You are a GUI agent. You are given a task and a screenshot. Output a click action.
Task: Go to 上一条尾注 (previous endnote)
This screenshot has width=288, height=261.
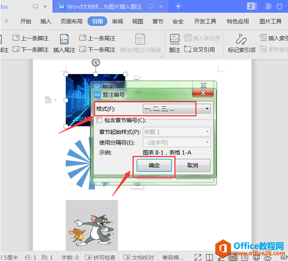(97, 38)
